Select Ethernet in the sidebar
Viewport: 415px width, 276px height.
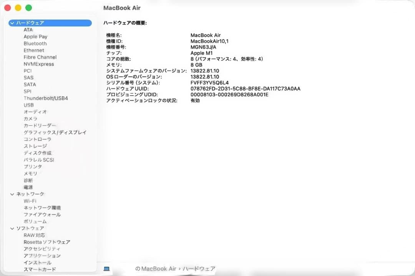(34, 51)
